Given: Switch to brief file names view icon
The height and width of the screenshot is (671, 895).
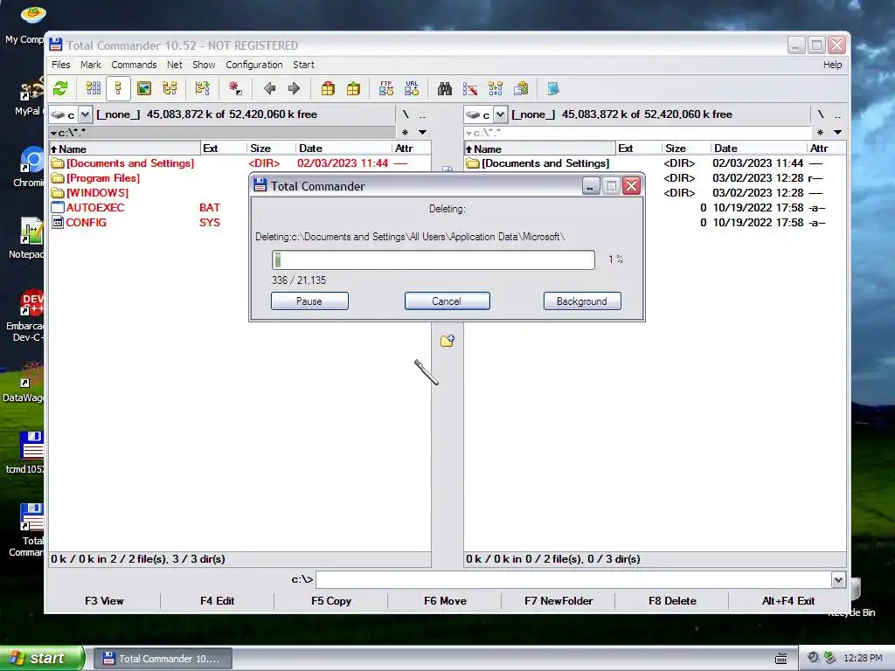Looking at the screenshot, I should pyautogui.click(x=93, y=88).
